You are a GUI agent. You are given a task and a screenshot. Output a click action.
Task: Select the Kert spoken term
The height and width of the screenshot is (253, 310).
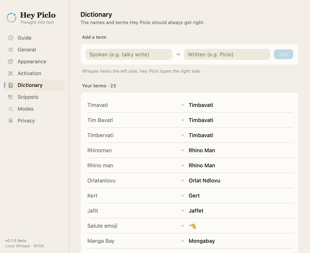click(x=92, y=196)
